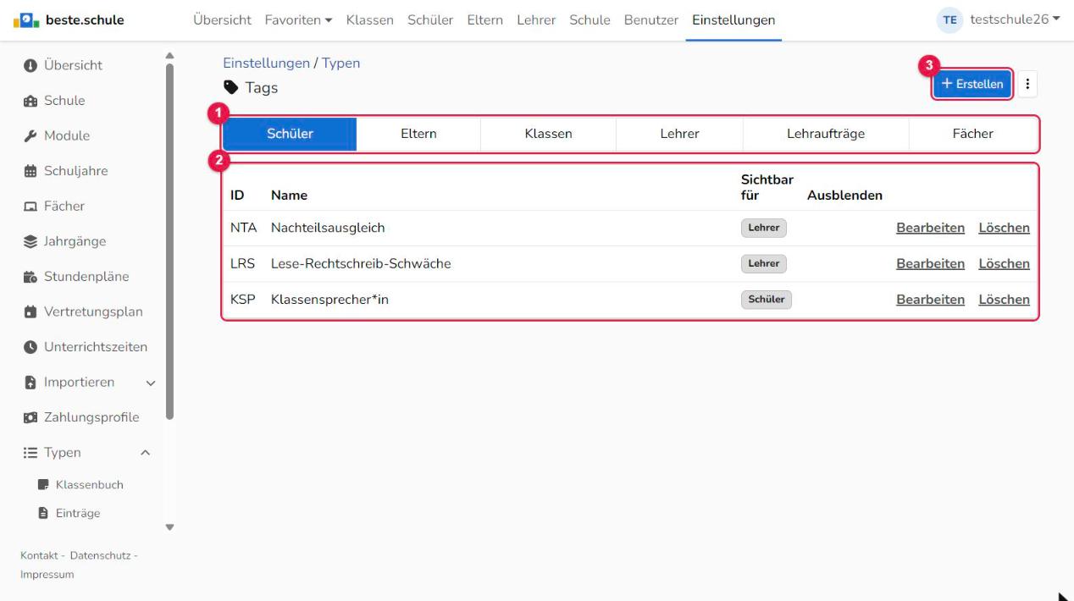Viewport: 1074px width, 601px height.
Task: Switch to the Lehraufträge tags tab
Action: pyautogui.click(x=826, y=134)
